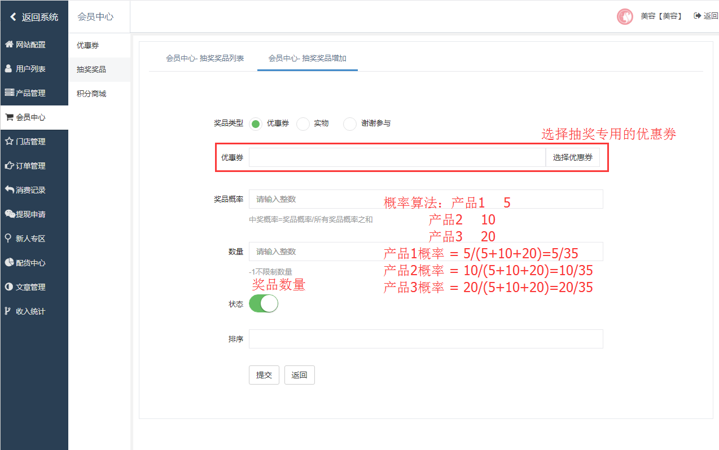Click the thumbs-up icon for 订单管理

(9, 166)
